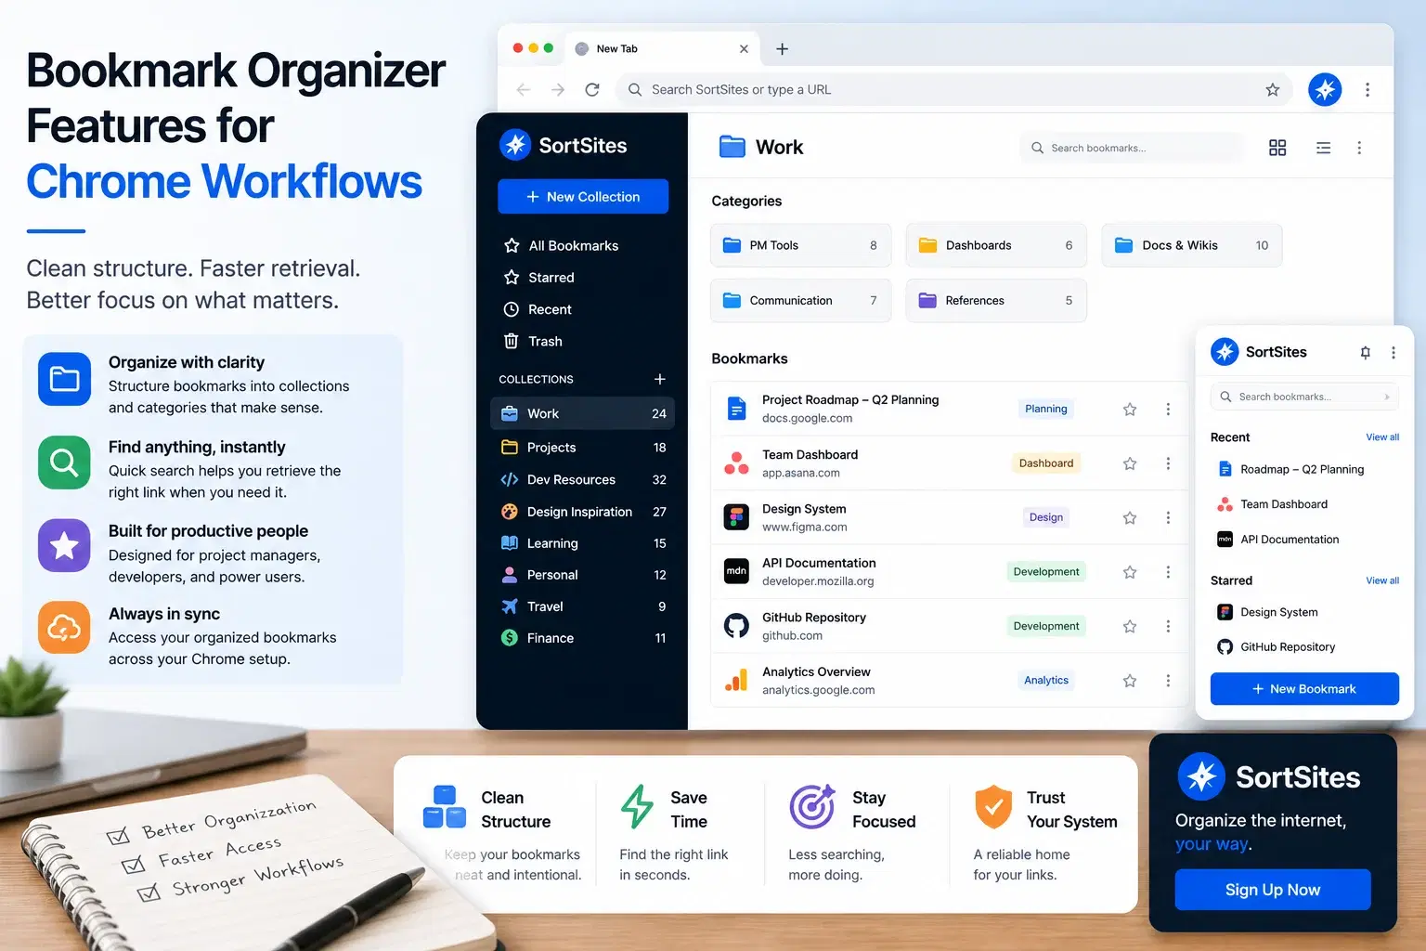Viewport: 1426px width, 951px height.
Task: Open the Communication category
Action: (801, 300)
